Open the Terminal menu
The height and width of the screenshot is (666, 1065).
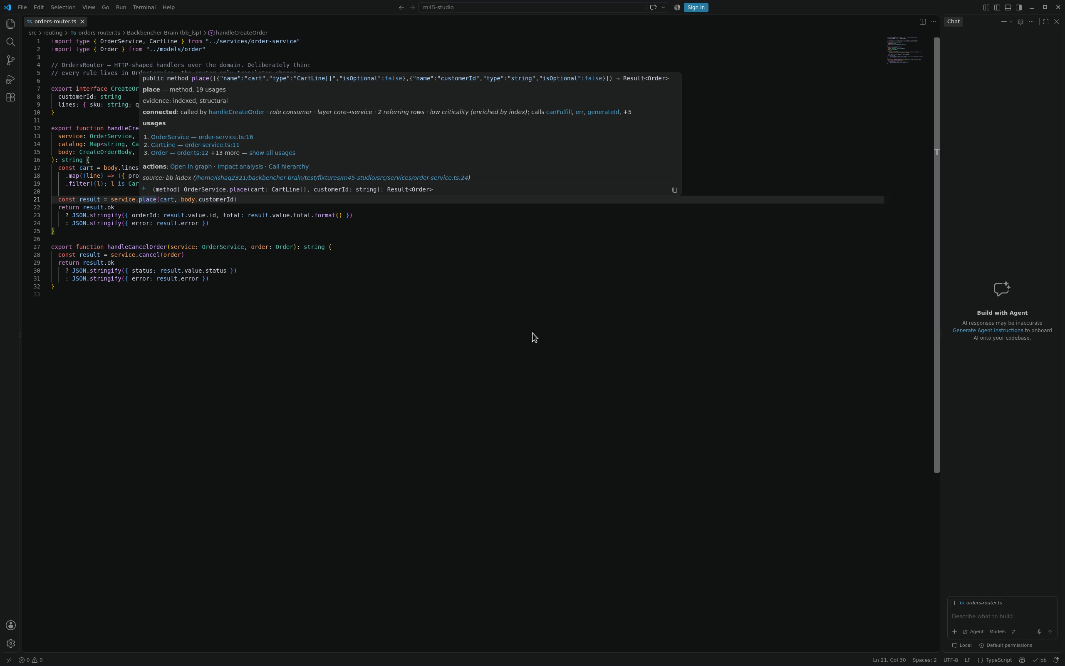(144, 7)
